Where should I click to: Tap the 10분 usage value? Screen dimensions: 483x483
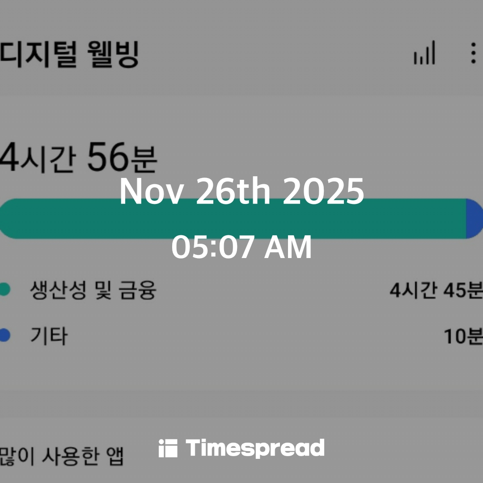click(463, 336)
